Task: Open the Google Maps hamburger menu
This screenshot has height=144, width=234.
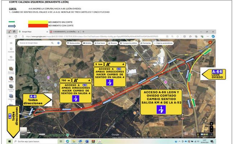Action: click(x=11, y=43)
